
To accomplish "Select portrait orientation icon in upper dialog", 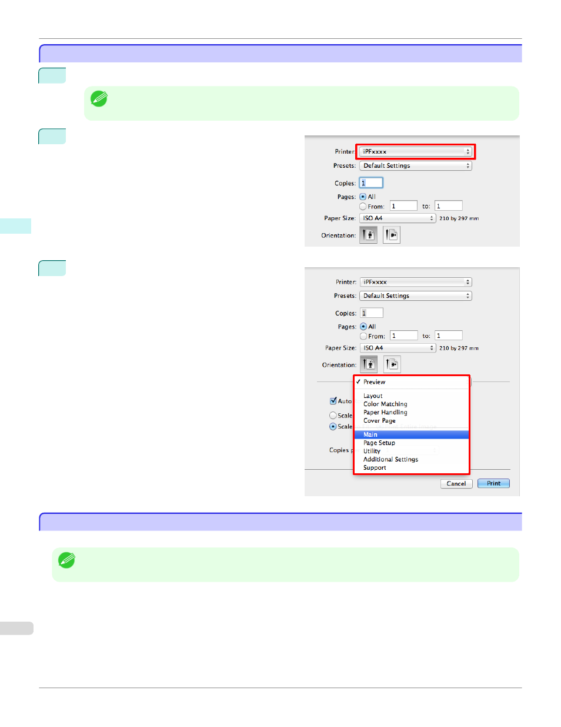I will [x=368, y=235].
